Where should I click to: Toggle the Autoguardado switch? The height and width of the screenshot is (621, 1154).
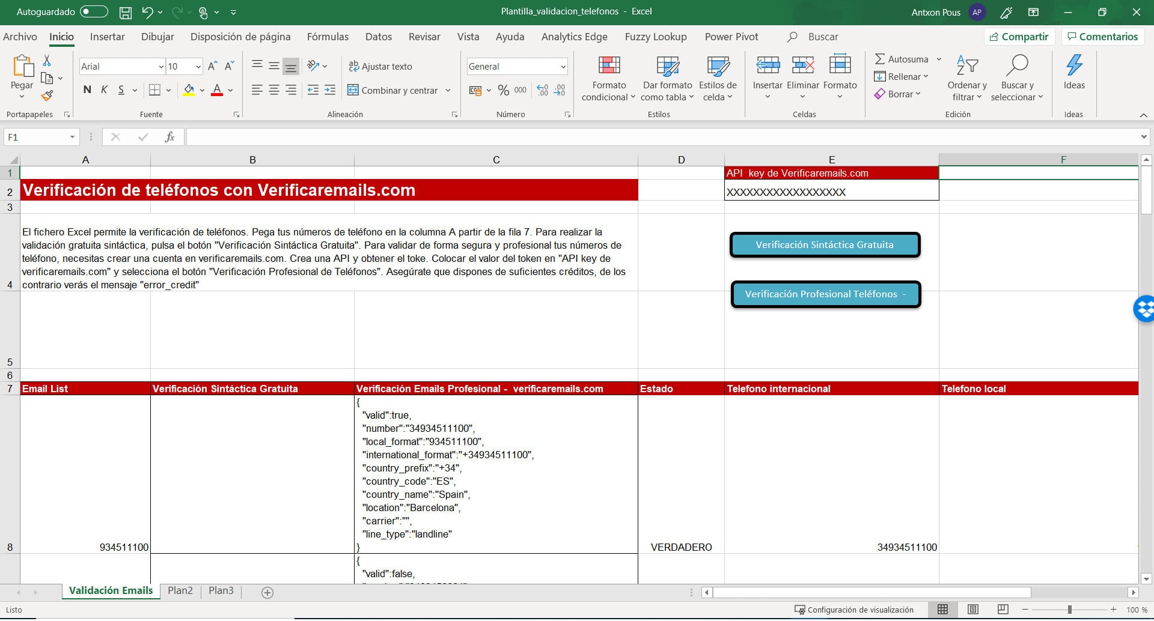coord(94,12)
